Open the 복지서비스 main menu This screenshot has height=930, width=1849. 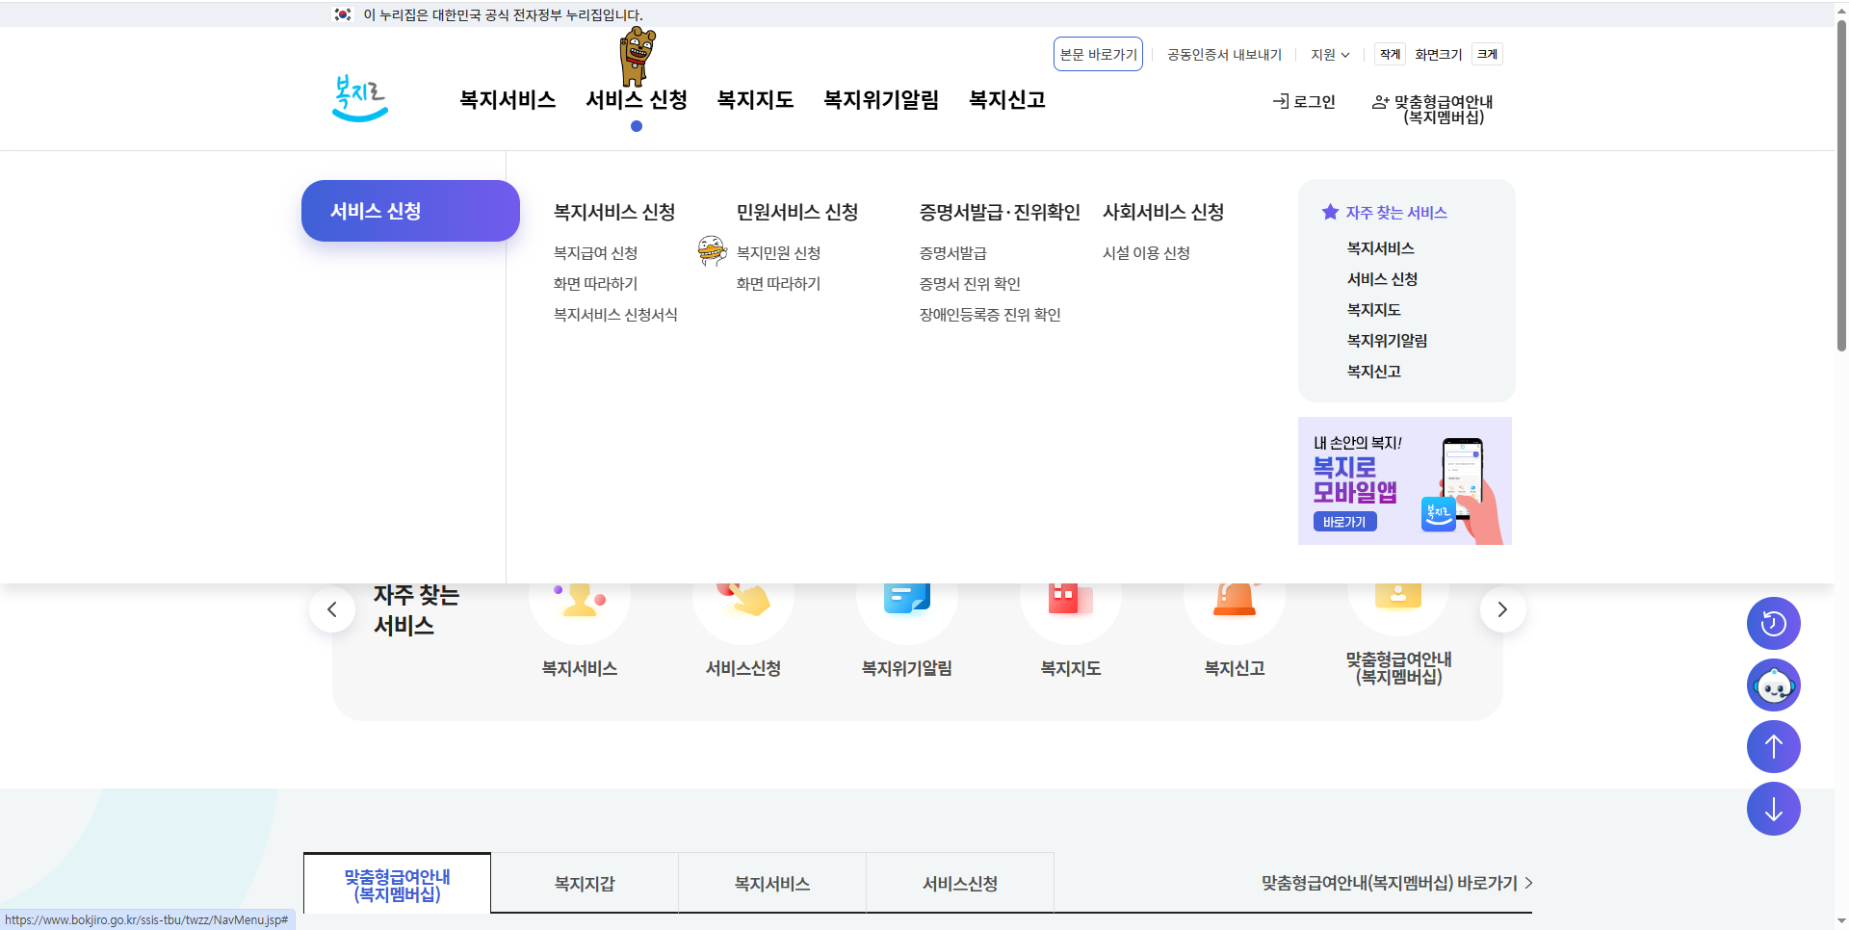tap(508, 100)
